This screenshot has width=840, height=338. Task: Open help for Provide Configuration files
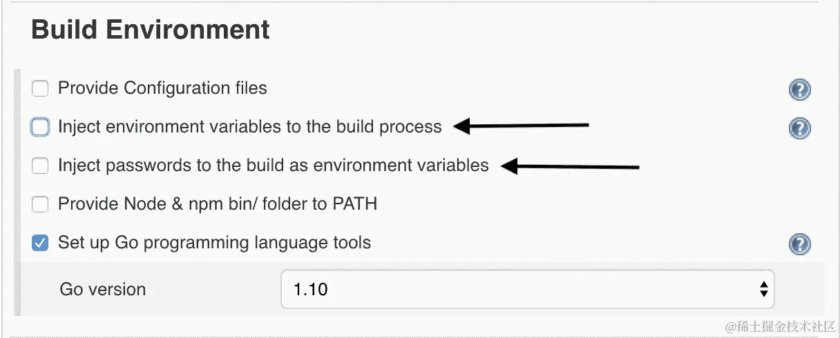pyautogui.click(x=799, y=89)
